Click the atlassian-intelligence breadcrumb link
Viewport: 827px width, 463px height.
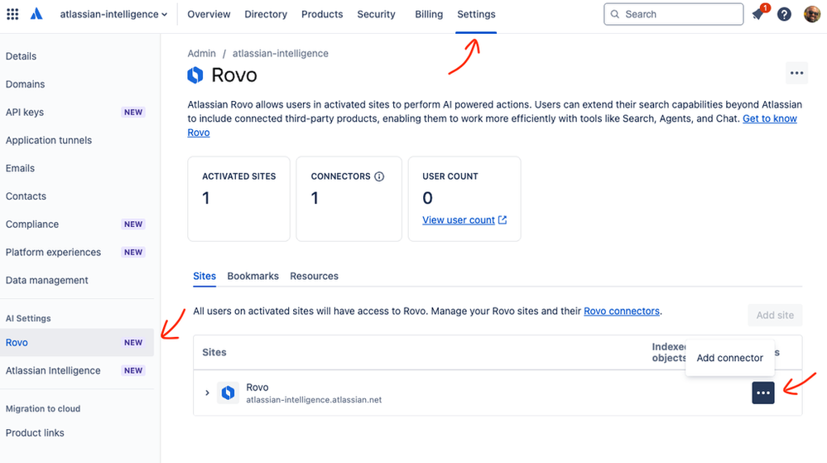point(280,53)
